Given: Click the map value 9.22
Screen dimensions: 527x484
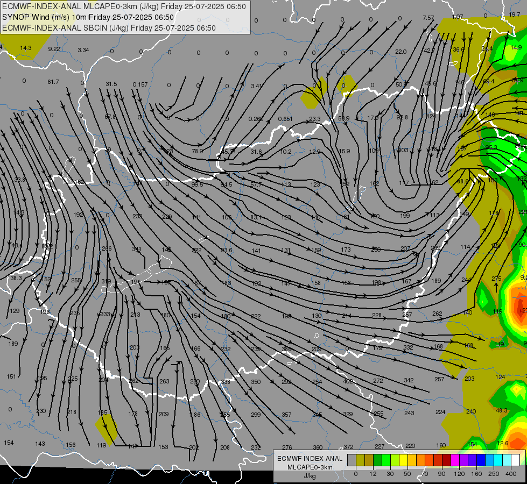Looking at the screenshot, I should click(x=54, y=49).
